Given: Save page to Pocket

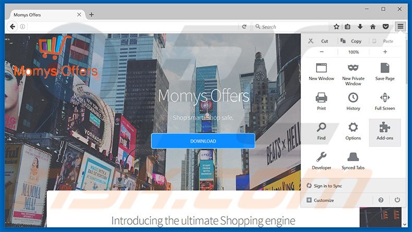Looking at the screenshot, I should (x=386, y=27).
